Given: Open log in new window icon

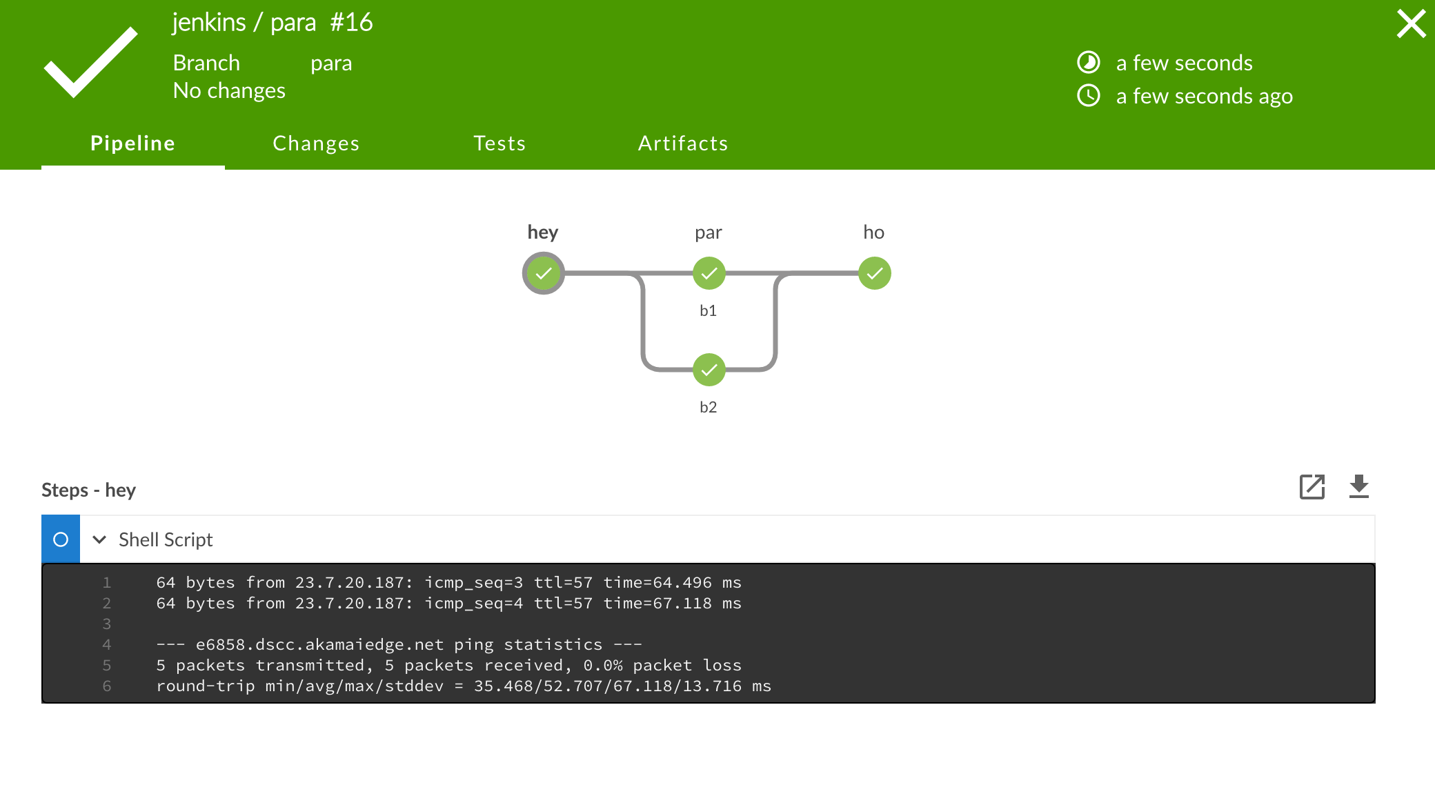Looking at the screenshot, I should click(1312, 487).
